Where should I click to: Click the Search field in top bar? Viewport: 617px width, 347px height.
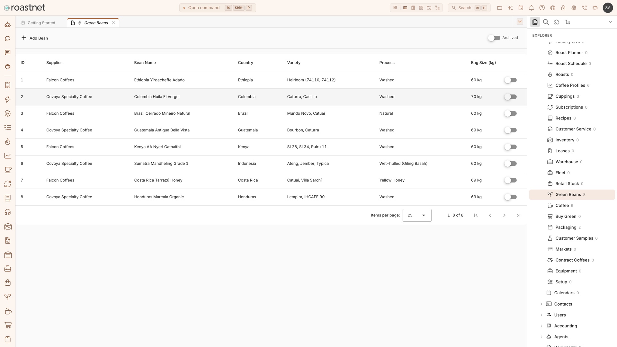click(x=469, y=8)
